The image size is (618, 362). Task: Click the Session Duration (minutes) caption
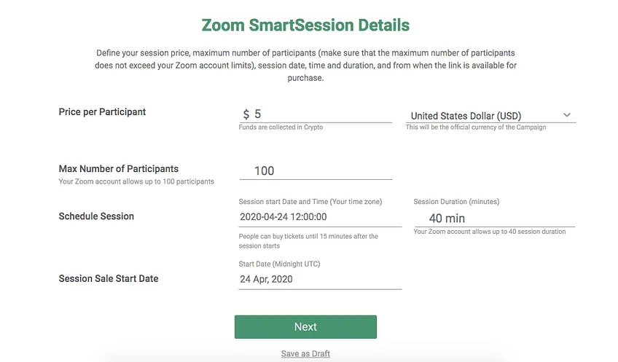coord(456,202)
